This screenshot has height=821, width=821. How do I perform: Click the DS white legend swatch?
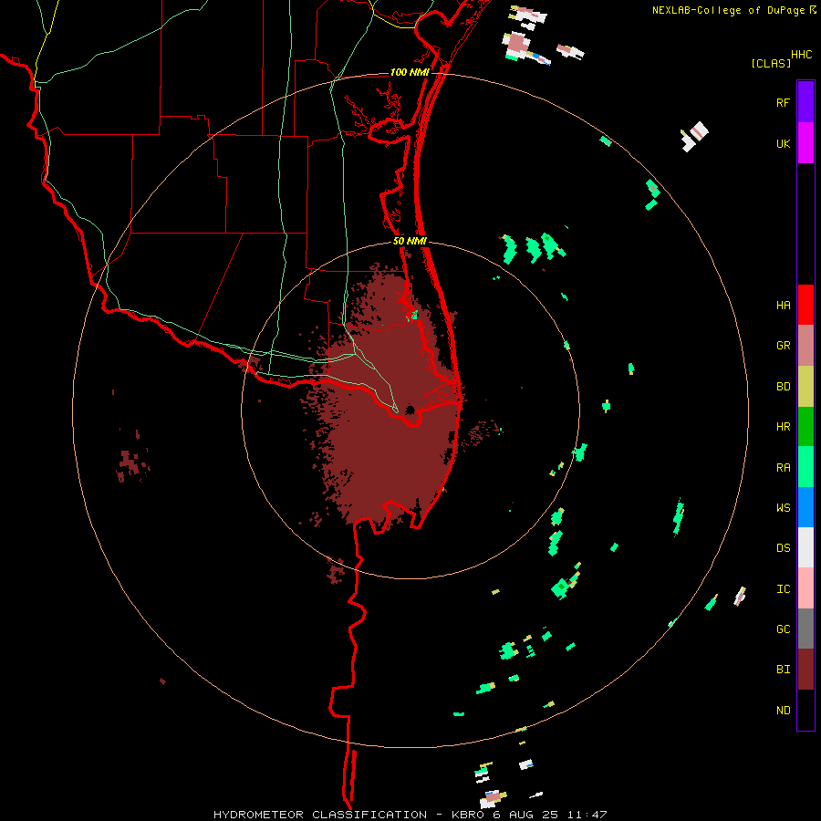click(805, 547)
